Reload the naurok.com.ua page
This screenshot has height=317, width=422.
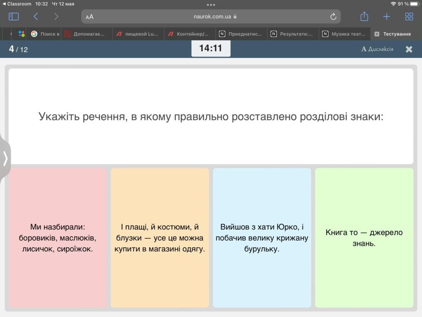point(333,17)
